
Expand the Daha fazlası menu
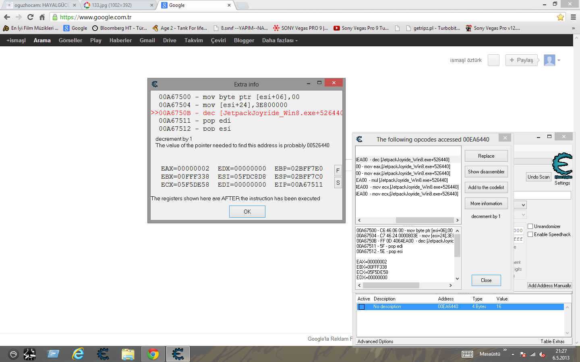coord(280,41)
